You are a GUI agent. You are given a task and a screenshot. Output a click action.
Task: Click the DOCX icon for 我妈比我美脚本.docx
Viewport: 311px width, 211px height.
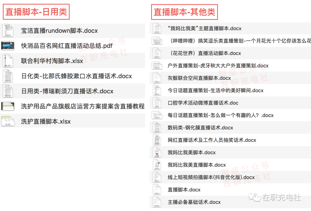coord(157,152)
